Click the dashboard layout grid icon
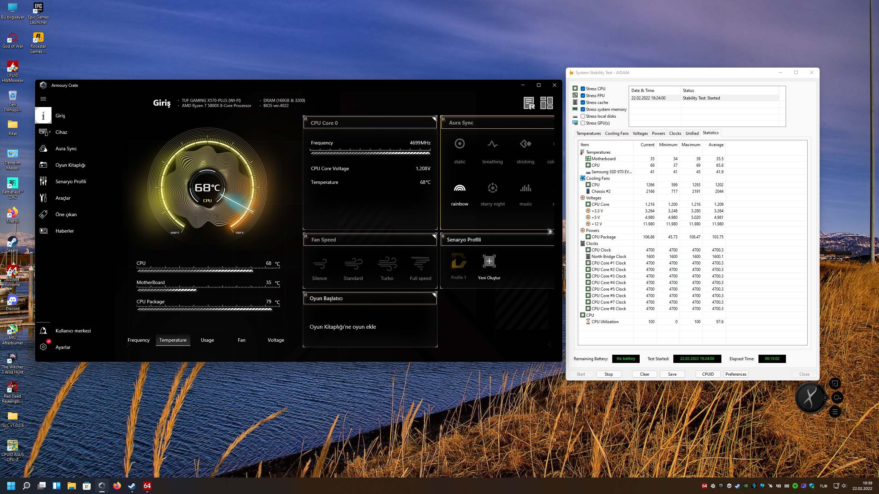This screenshot has width=879, height=494. click(x=547, y=103)
